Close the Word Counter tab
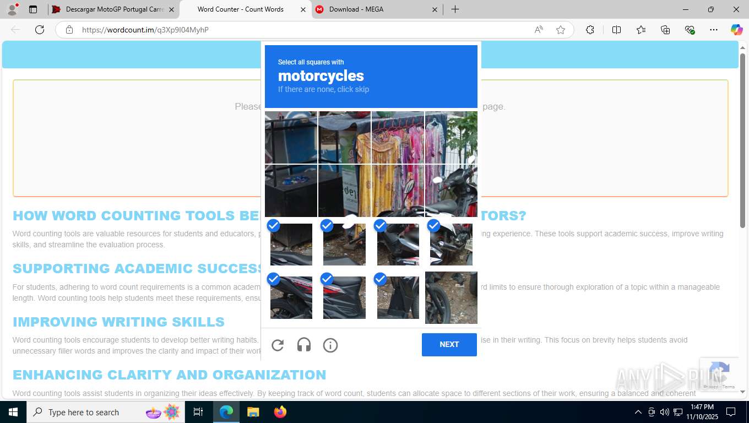749x423 pixels. [x=303, y=9]
